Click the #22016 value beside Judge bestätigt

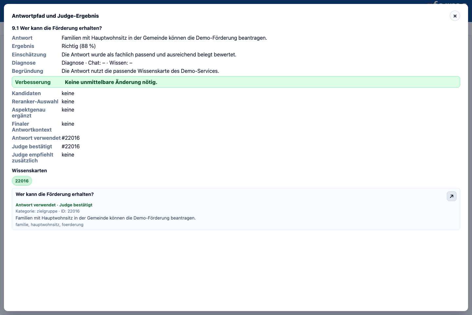point(71,146)
